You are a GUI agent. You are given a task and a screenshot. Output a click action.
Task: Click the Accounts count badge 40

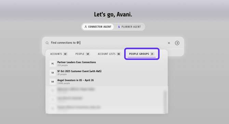click(65, 54)
